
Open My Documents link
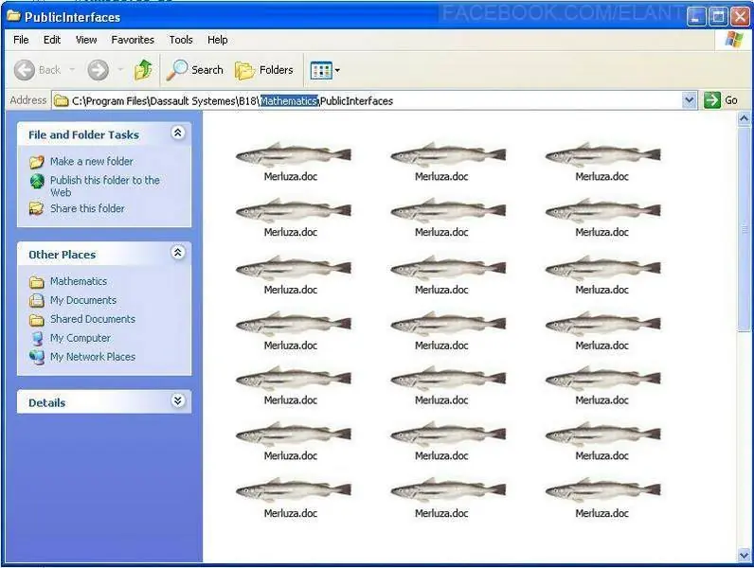[x=83, y=300]
